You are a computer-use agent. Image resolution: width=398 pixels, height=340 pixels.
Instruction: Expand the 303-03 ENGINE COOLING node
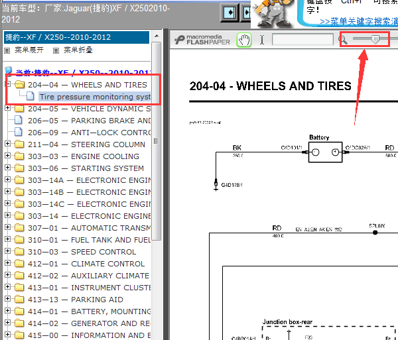[8, 156]
